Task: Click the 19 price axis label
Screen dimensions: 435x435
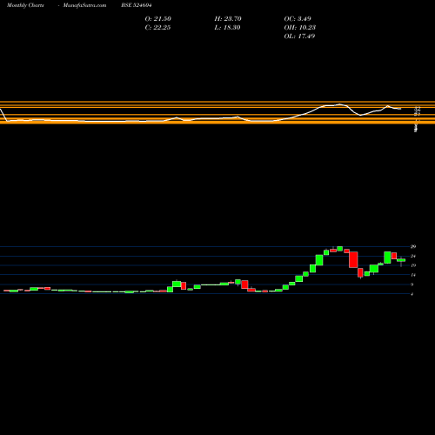Action: [413, 265]
